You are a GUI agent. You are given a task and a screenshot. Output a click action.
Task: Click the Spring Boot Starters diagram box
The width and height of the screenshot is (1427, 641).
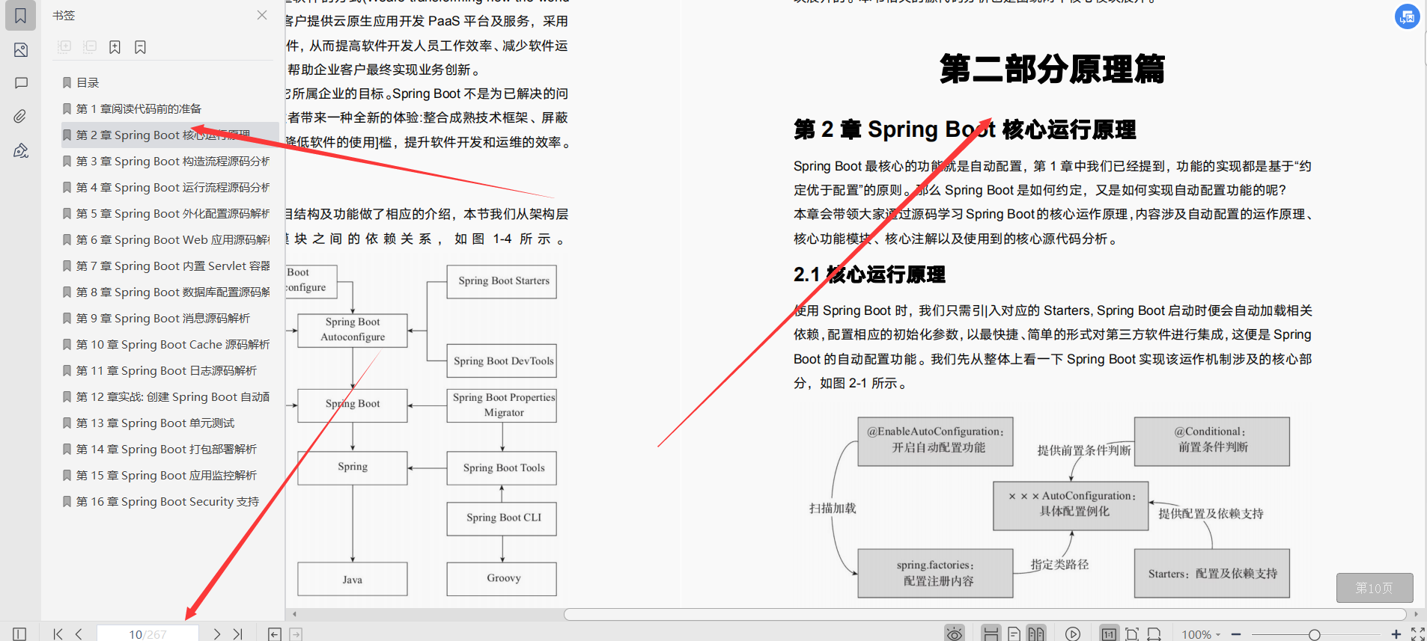(502, 282)
